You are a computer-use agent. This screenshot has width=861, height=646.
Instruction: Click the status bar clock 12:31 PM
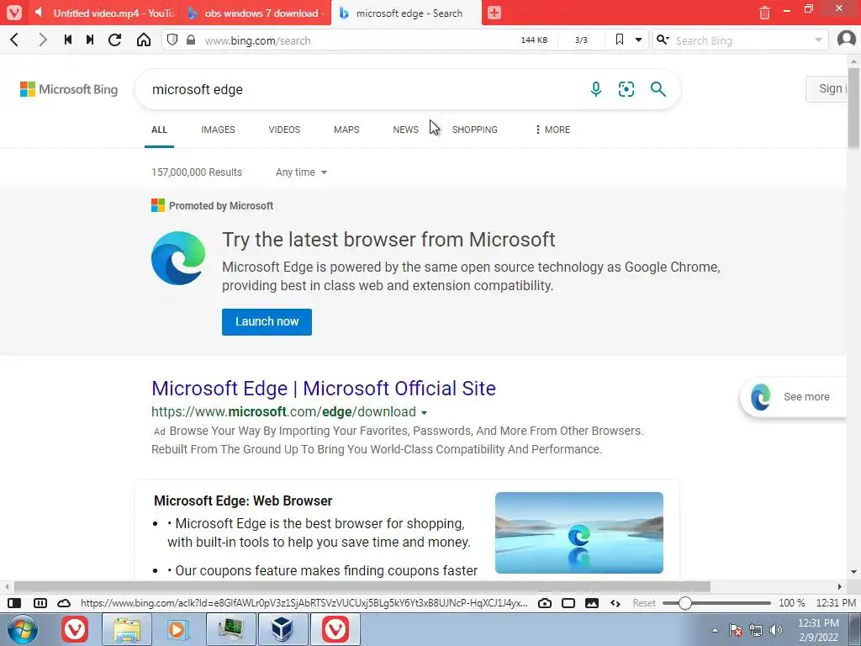click(x=835, y=603)
